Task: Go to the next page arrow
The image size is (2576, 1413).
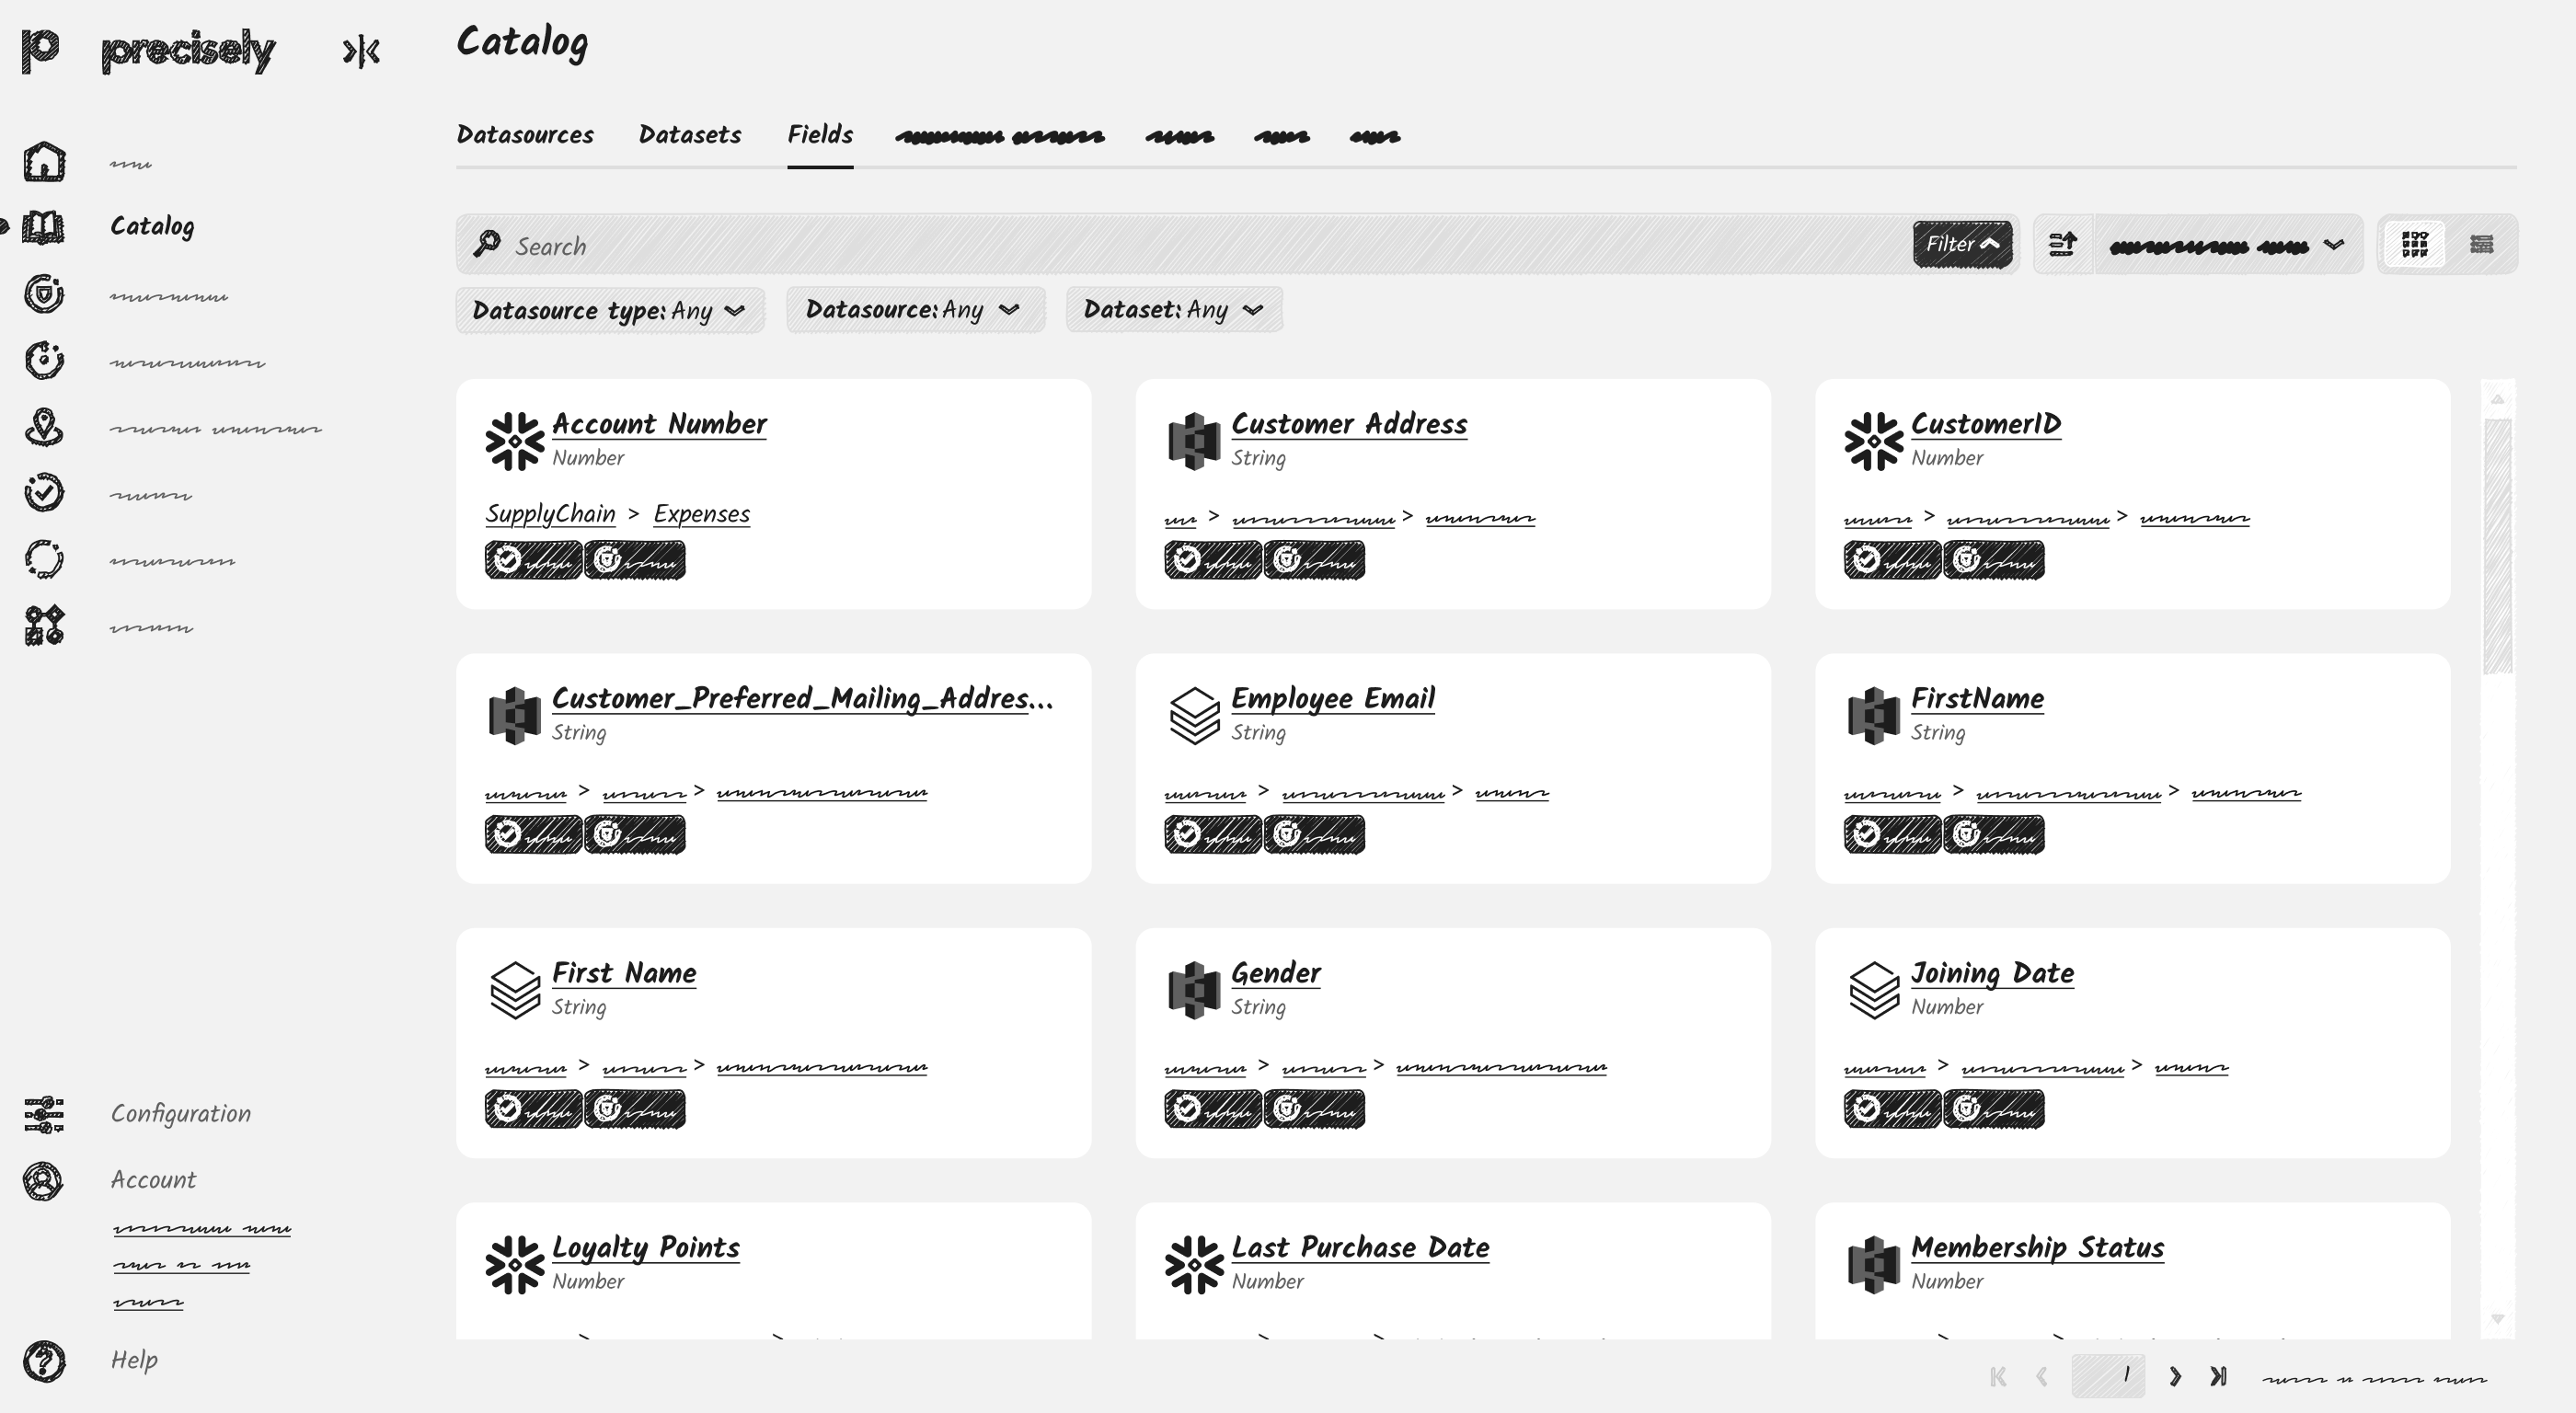Action: tap(2175, 1377)
